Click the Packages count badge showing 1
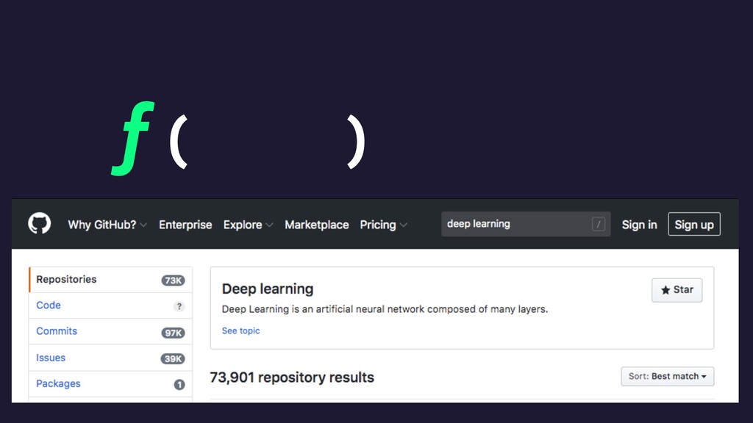Image resolution: width=753 pixels, height=423 pixels. click(x=179, y=385)
